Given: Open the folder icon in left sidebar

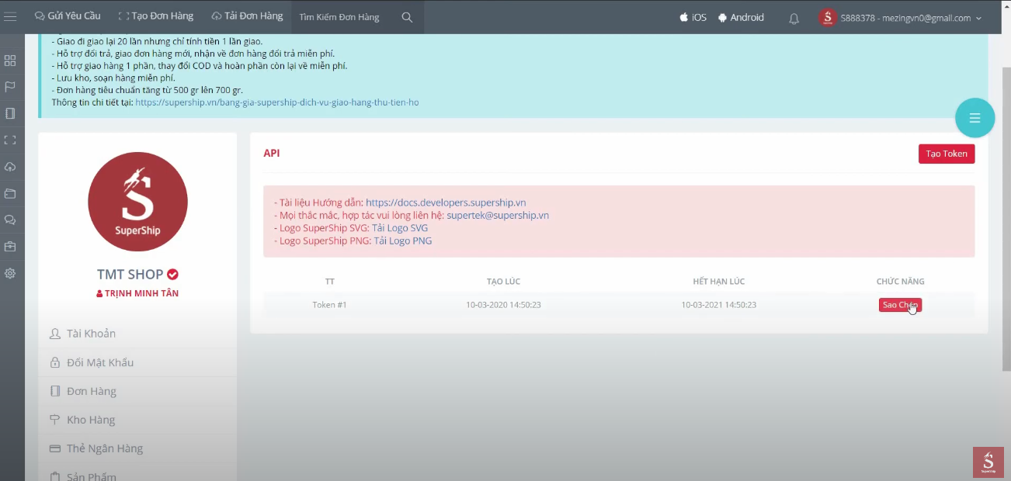Looking at the screenshot, I should pyautogui.click(x=10, y=193).
